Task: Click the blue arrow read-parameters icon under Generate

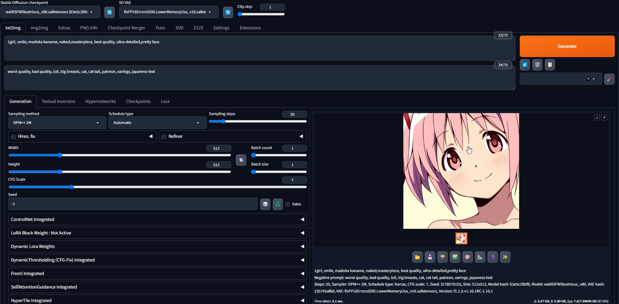Action: 525,65
